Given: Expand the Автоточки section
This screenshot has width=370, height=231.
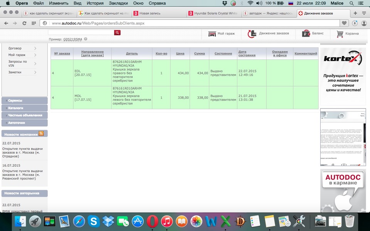Looking at the screenshot, I should click(x=25, y=123).
